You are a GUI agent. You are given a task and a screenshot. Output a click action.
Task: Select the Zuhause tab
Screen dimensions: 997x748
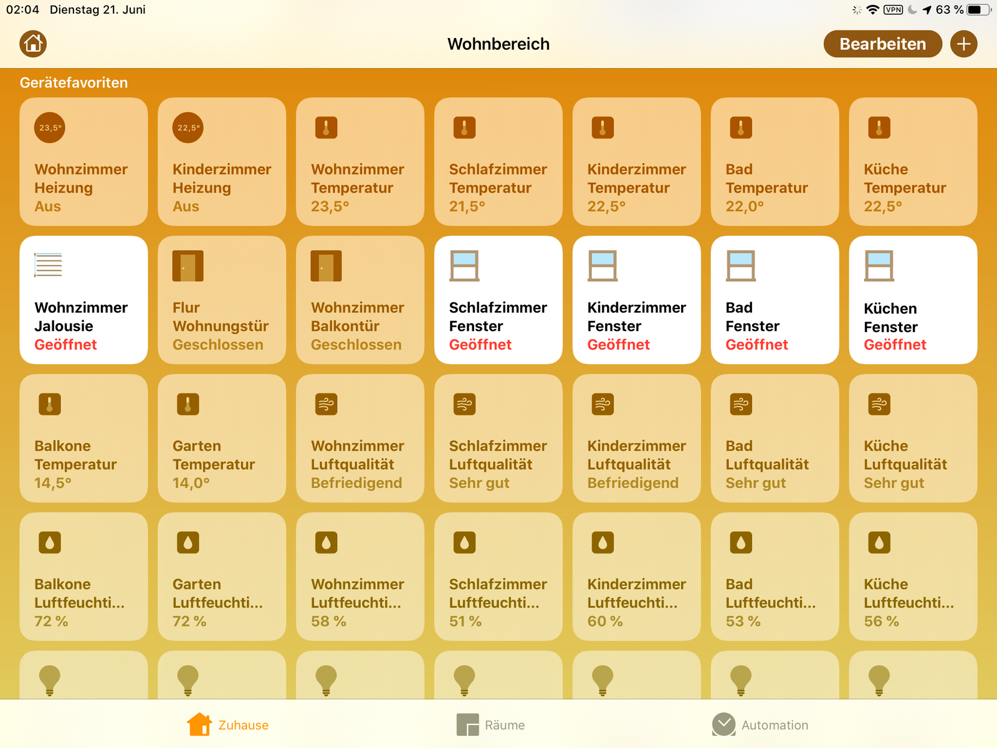tap(228, 725)
